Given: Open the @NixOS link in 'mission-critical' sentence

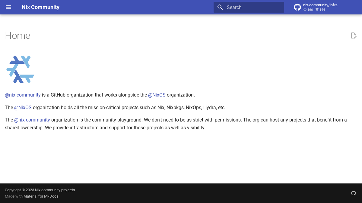Looking at the screenshot, I should (x=23, y=108).
